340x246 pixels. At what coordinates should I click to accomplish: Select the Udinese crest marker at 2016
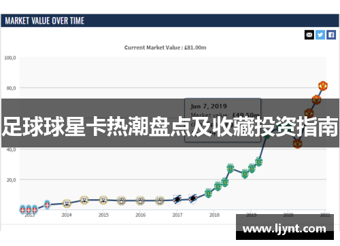coord(140,200)
